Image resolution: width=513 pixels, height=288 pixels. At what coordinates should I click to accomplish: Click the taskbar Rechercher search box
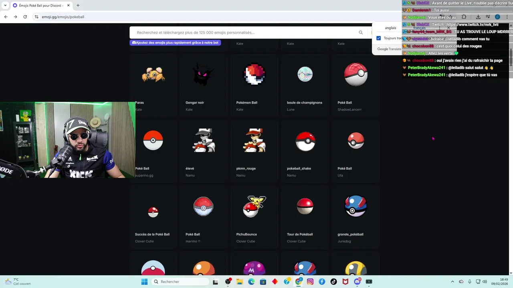pos(181,282)
